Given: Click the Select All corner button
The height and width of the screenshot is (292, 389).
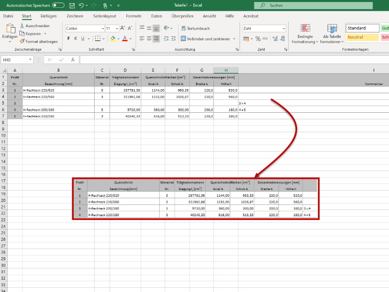Looking at the screenshot, I should point(4,70).
